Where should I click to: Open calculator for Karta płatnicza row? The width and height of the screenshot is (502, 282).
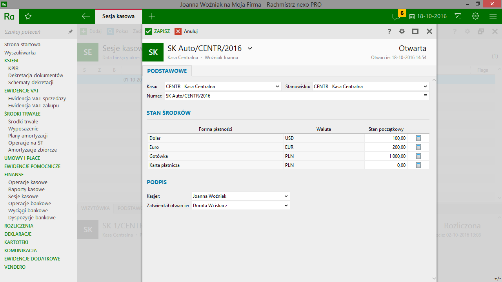coord(418,165)
